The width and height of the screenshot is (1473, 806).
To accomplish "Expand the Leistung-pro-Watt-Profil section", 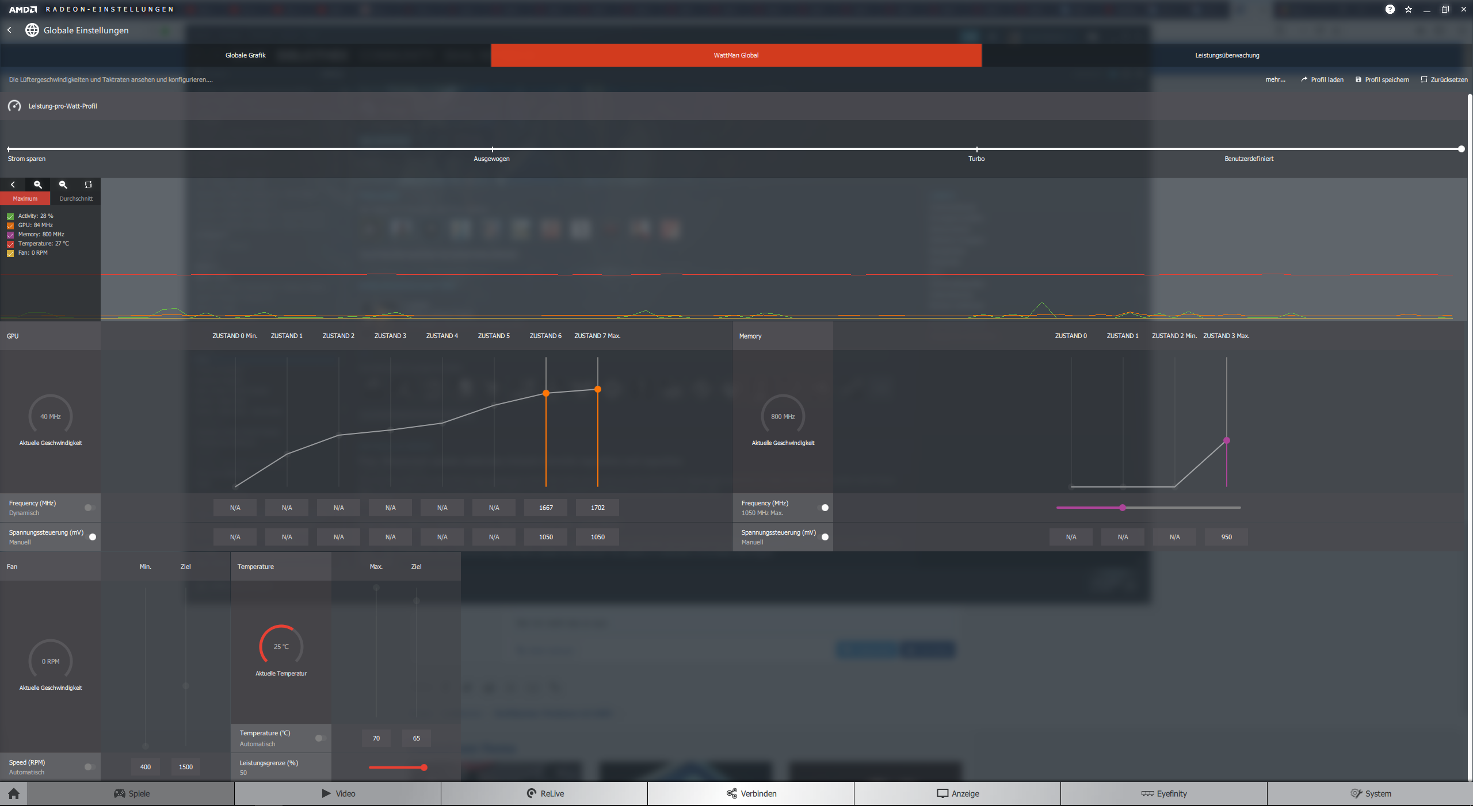I will click(62, 106).
